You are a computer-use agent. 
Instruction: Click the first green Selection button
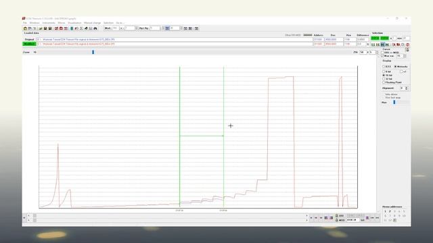(x=375, y=38)
